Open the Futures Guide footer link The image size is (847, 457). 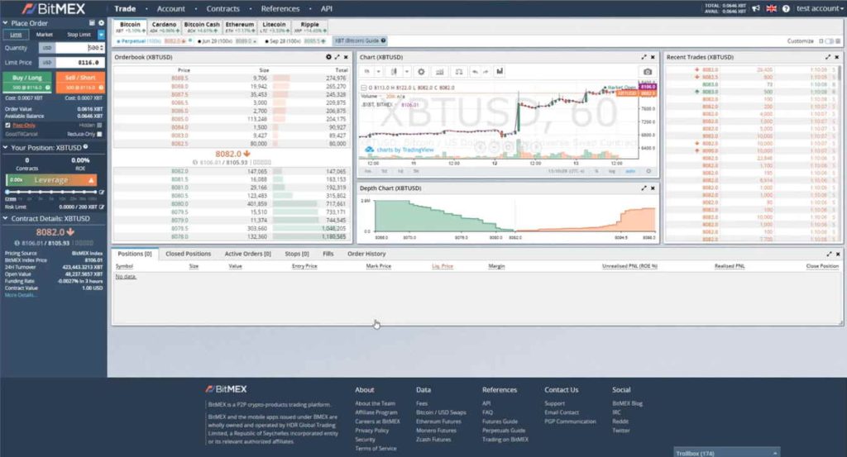tap(500, 421)
